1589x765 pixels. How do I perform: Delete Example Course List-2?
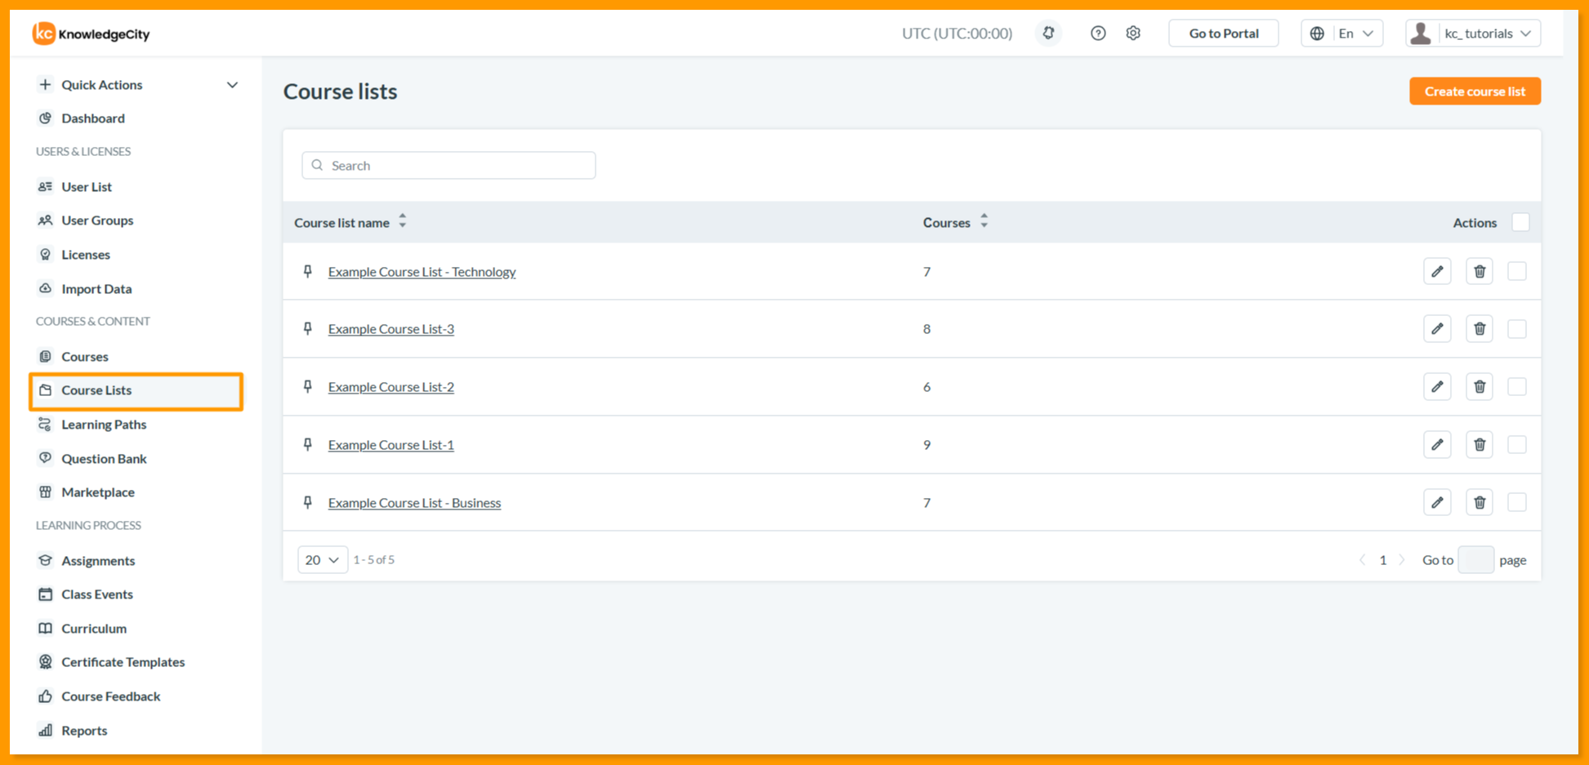point(1480,387)
